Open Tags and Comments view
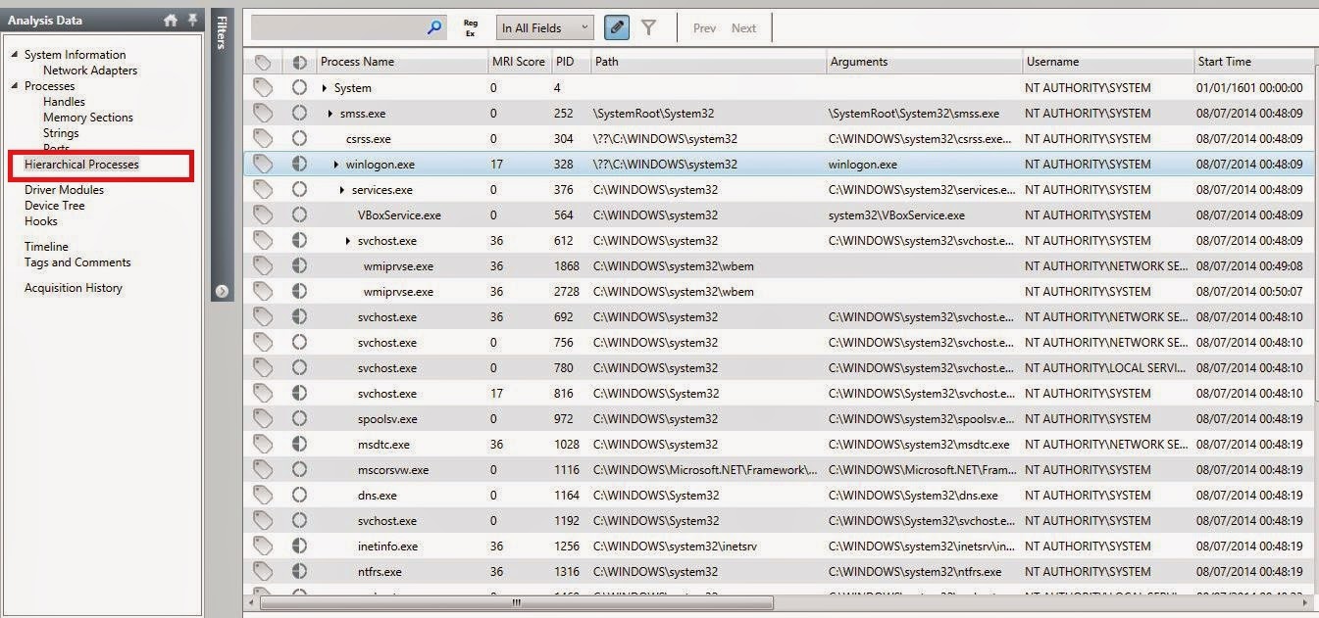 (77, 262)
